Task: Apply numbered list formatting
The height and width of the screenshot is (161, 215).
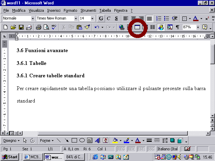Action: click(x=159, y=18)
